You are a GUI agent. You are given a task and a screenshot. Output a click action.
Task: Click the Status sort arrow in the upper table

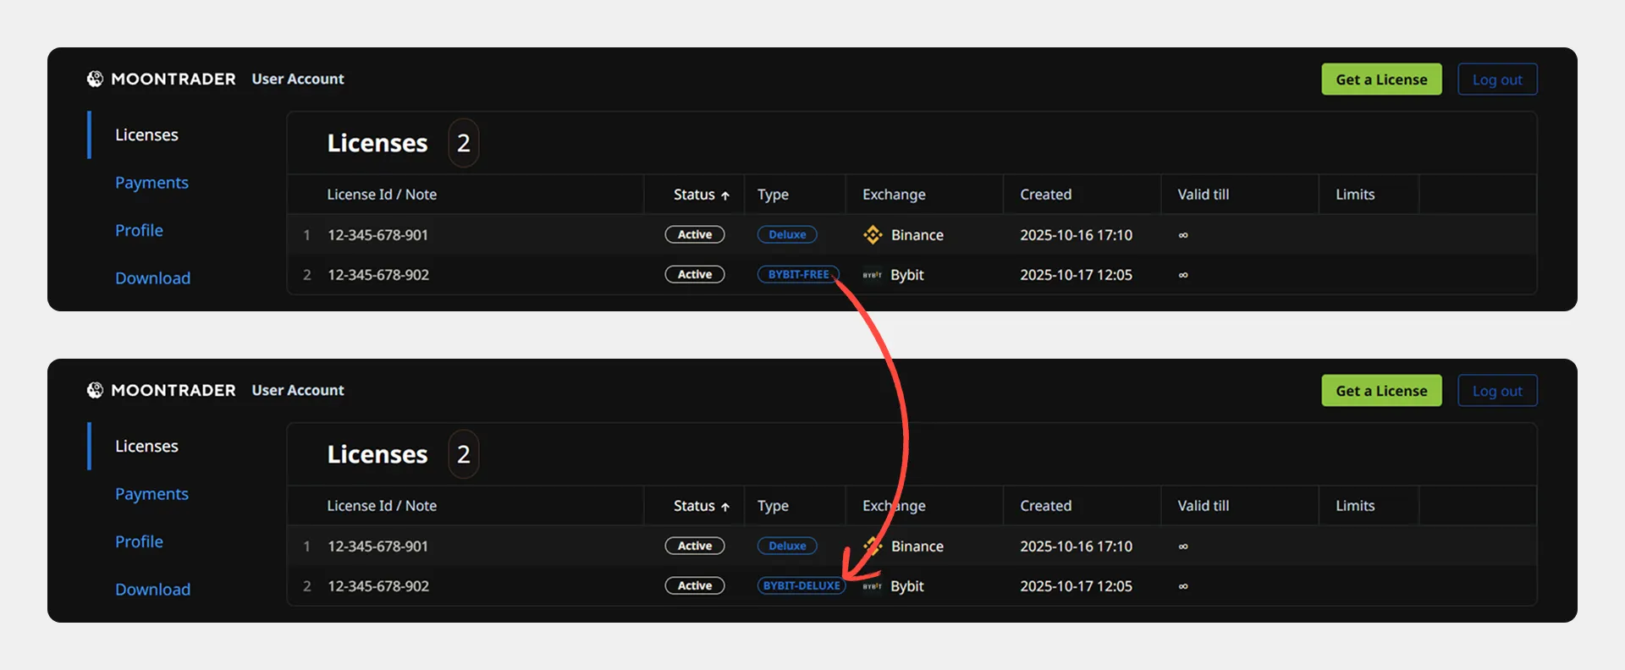tap(725, 195)
